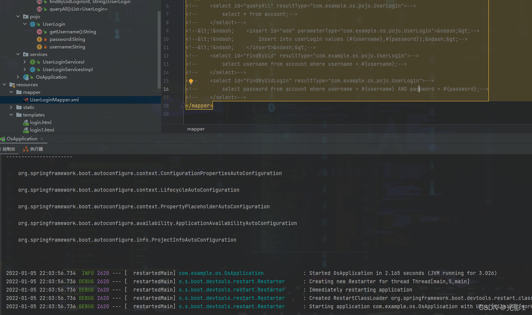Select the OsApplication run tab
Screen dimensions: 532x315
tap(22, 139)
